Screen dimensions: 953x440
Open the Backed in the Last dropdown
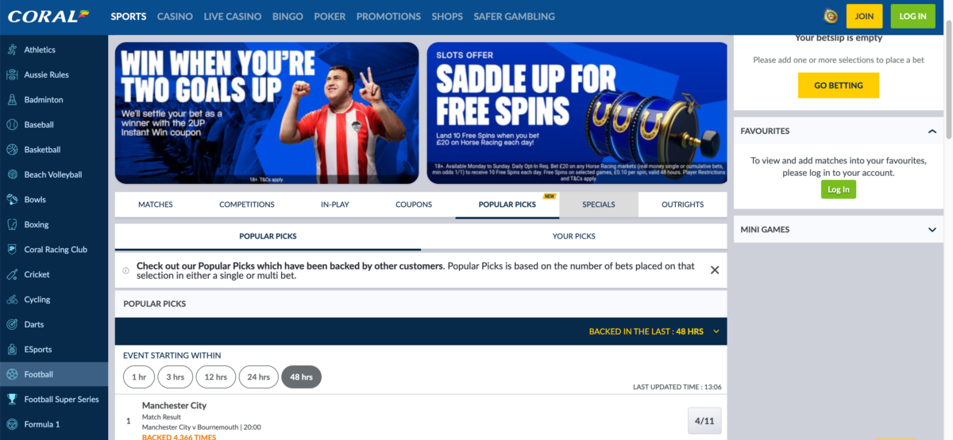[x=654, y=331]
